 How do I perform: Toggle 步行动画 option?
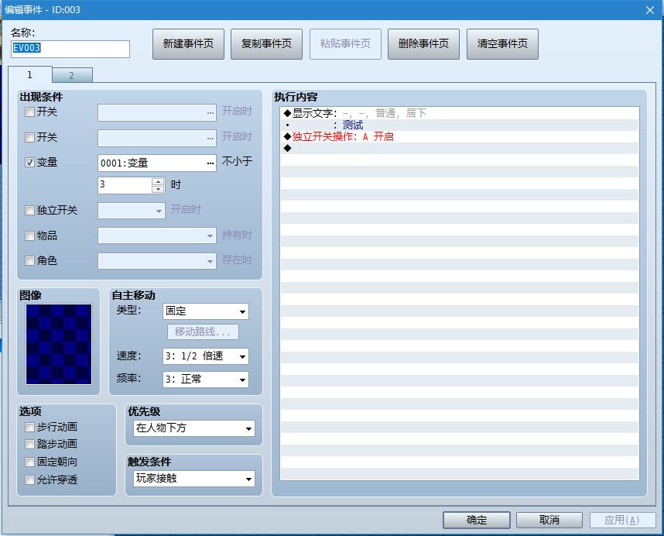[x=29, y=427]
